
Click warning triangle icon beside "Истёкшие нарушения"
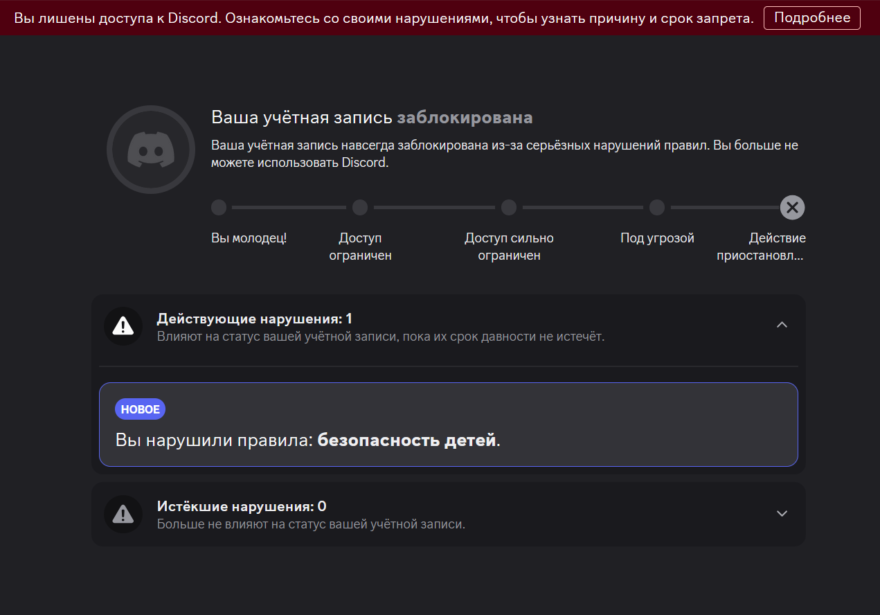[x=123, y=514]
